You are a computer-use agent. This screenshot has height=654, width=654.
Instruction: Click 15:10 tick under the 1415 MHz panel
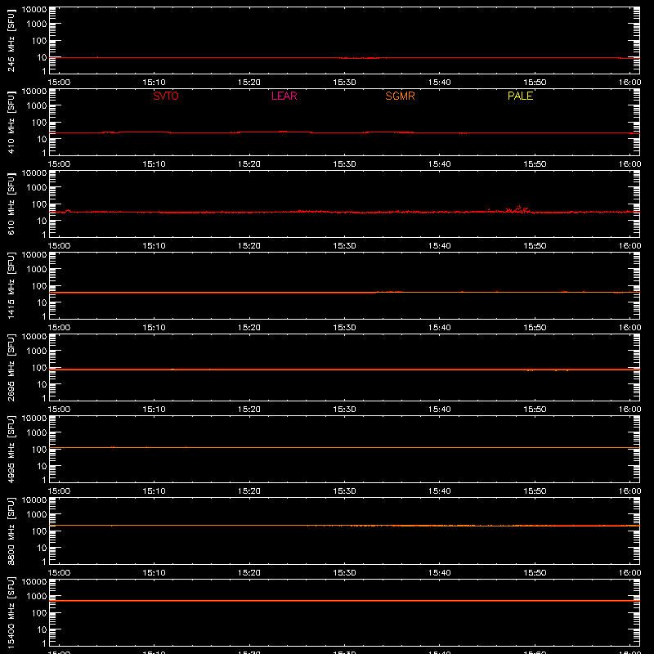(154, 328)
